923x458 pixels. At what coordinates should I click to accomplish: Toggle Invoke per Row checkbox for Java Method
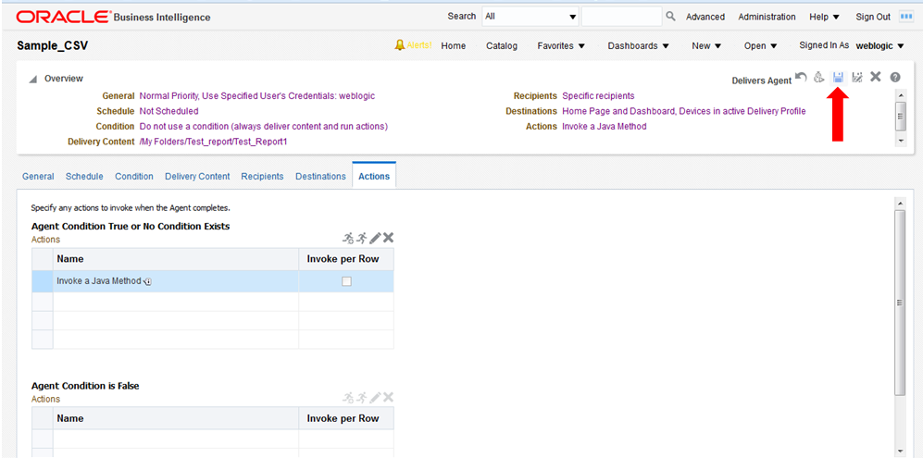tap(347, 281)
